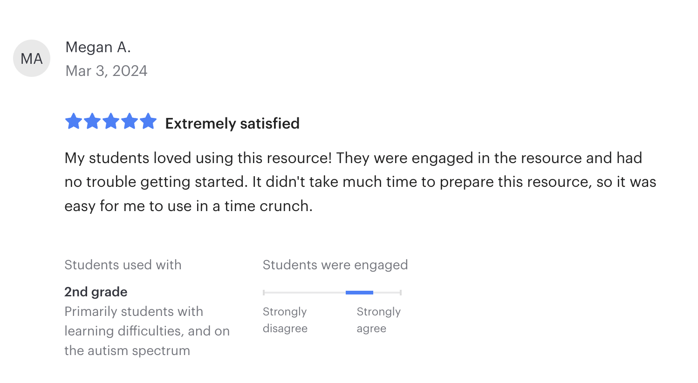Click the "My students loved using this resource!" sentence
Viewport: 698px width, 383px height.
click(x=198, y=158)
